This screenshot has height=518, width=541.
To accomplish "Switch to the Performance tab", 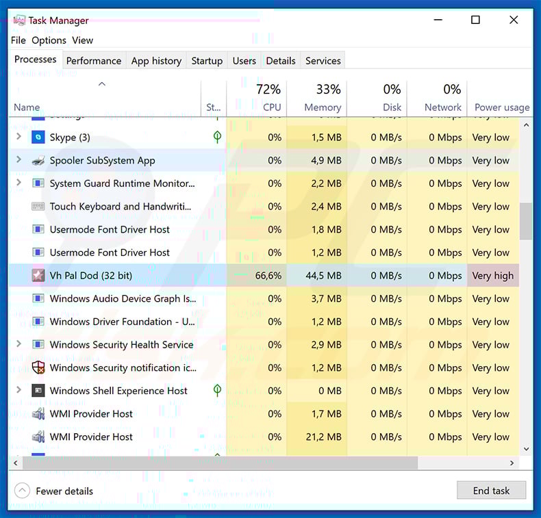I will coord(94,61).
